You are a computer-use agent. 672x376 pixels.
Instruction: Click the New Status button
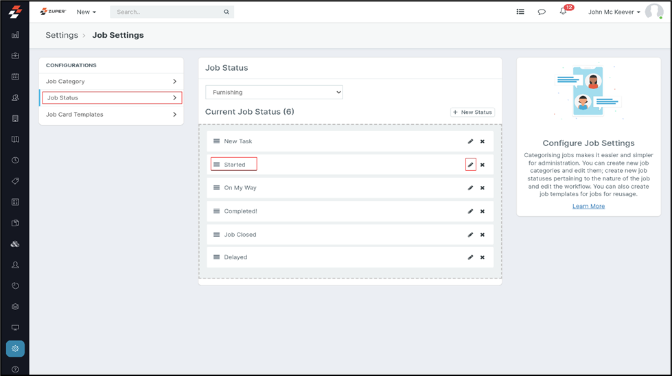coord(472,113)
